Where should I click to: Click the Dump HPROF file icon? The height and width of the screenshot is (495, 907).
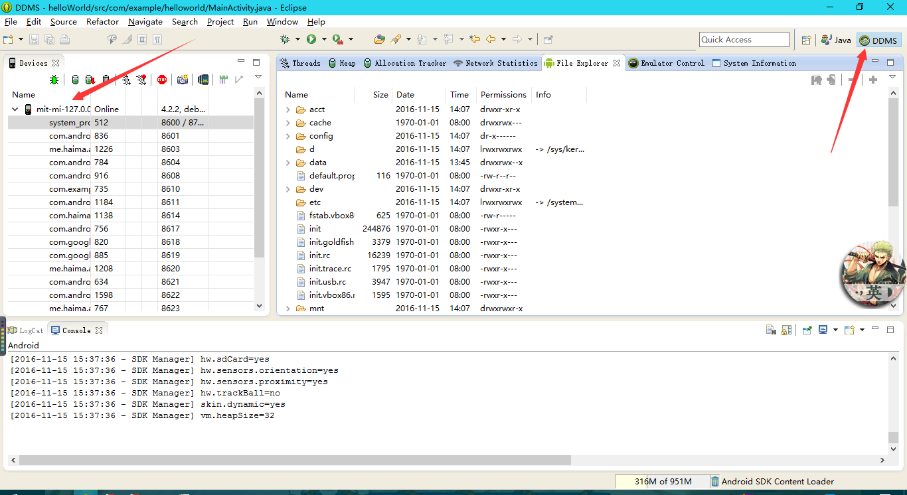[x=90, y=80]
